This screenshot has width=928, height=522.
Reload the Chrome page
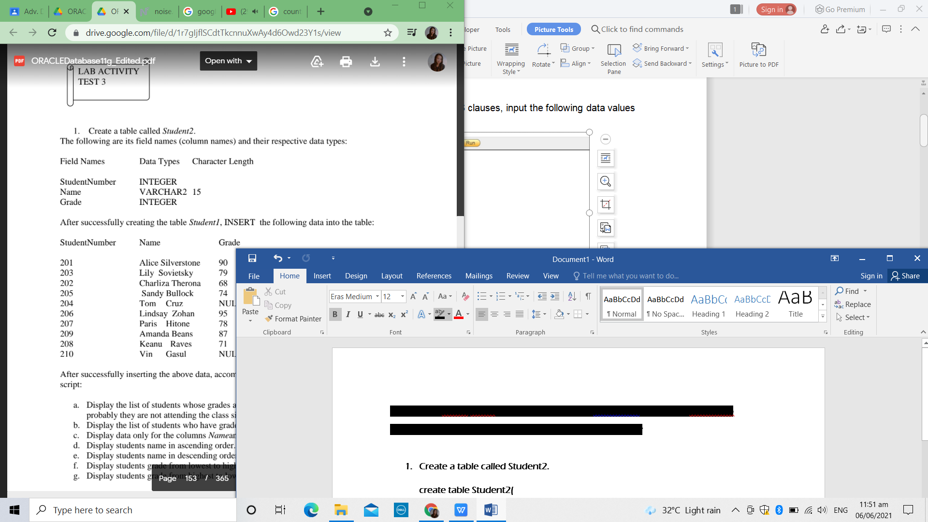(x=52, y=32)
